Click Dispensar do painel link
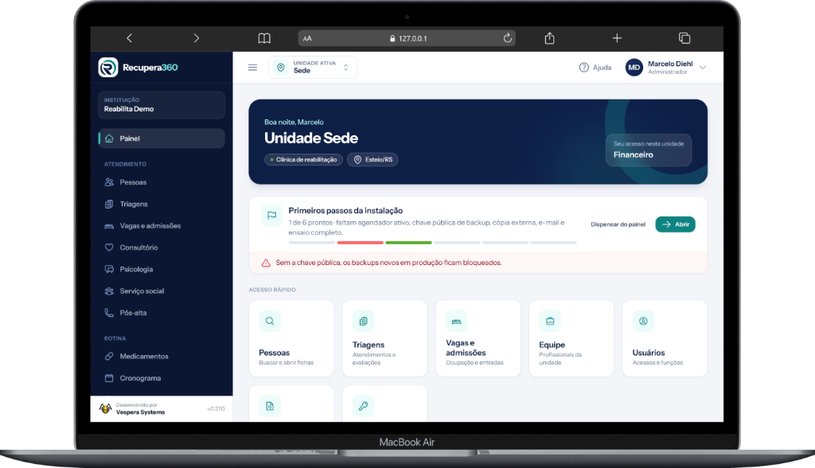Viewport: 815px width, 468px height. (618, 224)
